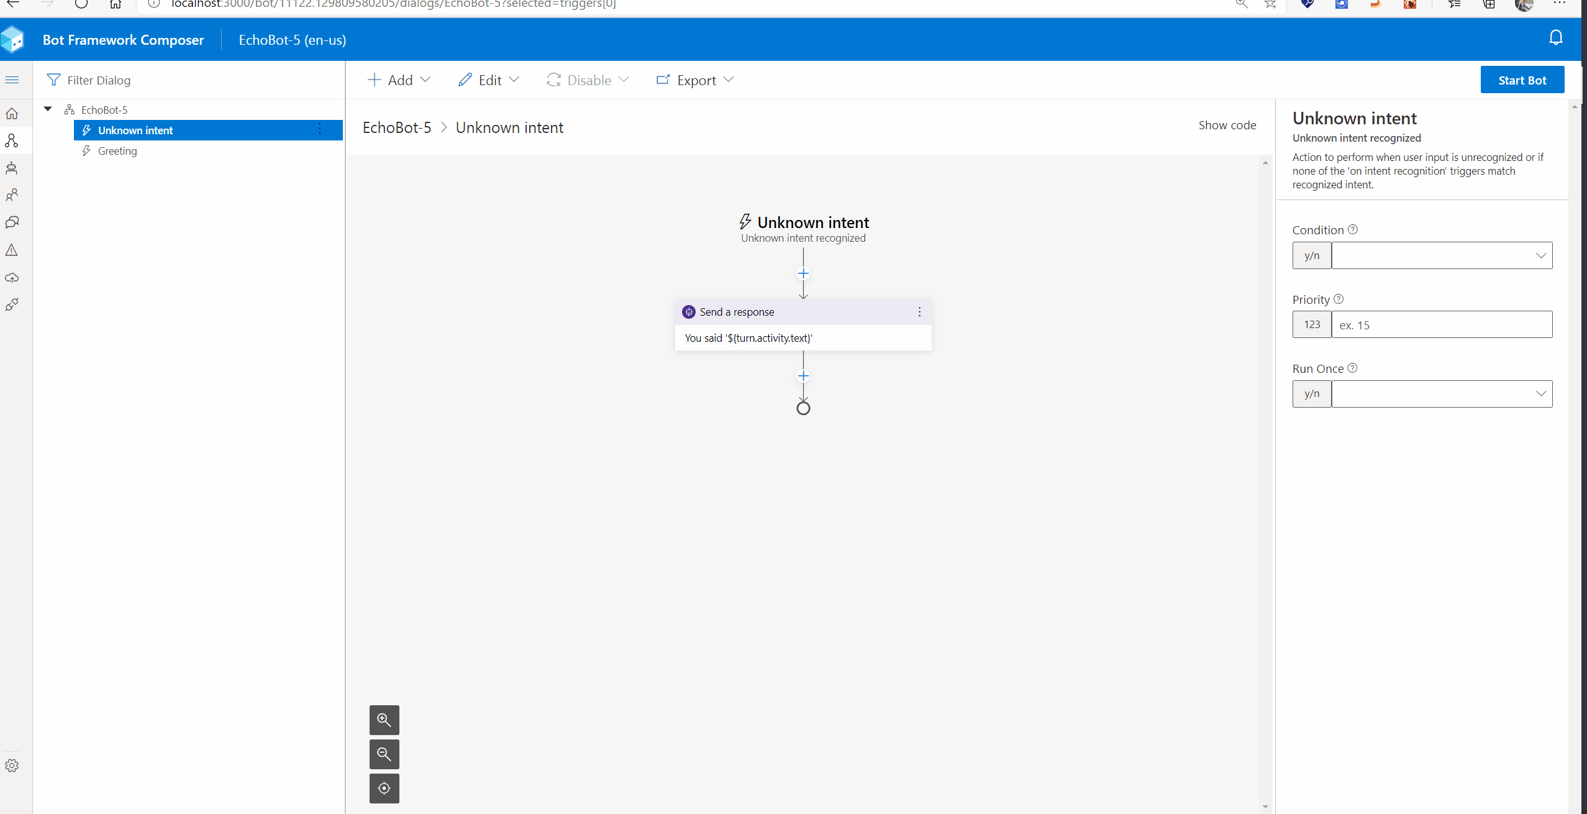Switch the Run Once y/n type selector

1311,394
